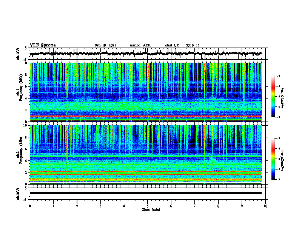Click the ch.2 spectrogram plot area

[145, 155]
